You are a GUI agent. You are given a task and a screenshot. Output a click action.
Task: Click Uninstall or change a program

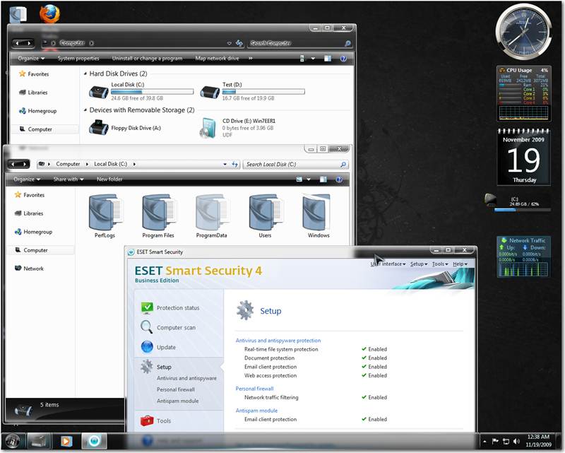click(x=147, y=59)
